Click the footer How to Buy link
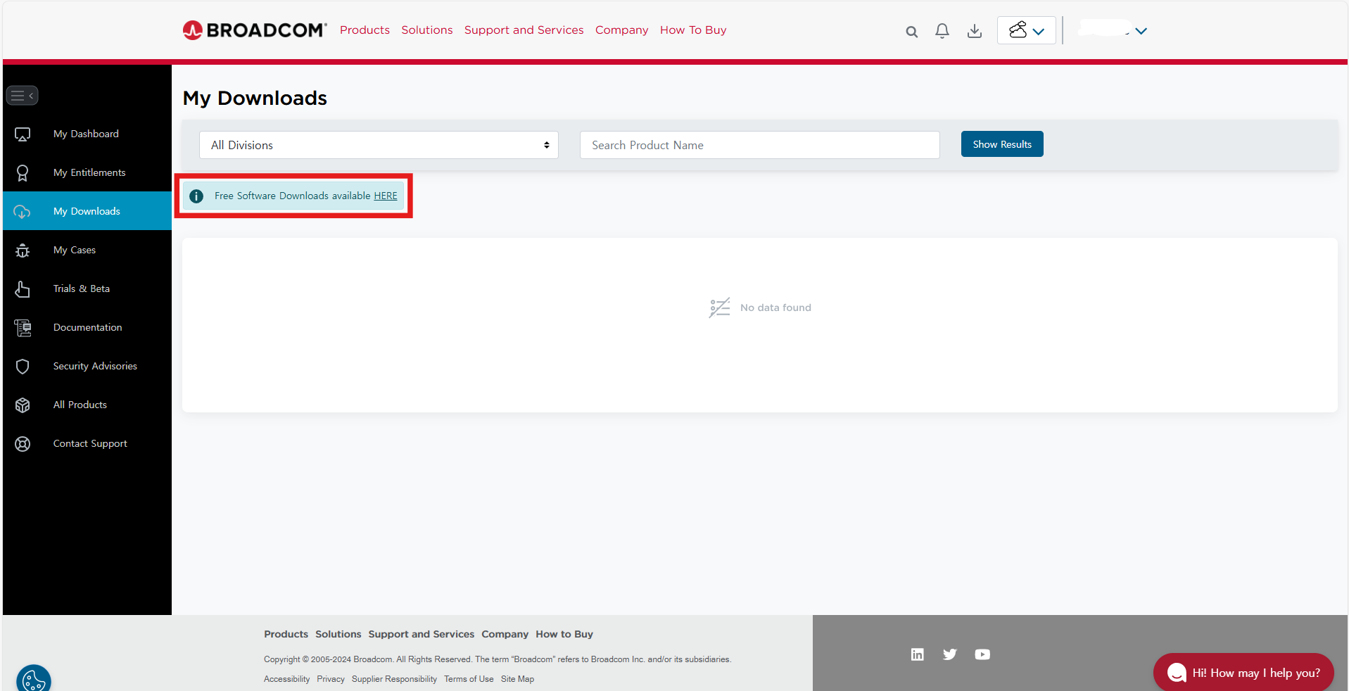 [x=564, y=634]
